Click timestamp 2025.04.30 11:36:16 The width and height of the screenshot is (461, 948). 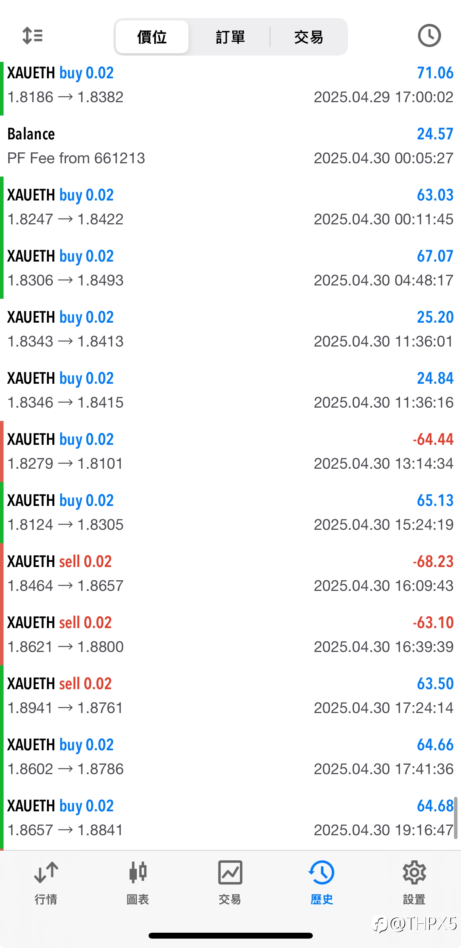tap(384, 403)
